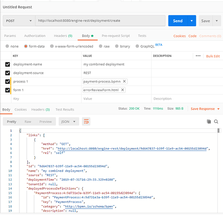The height and width of the screenshot is (215, 223).
Task: Open the POST method dropdown
Action: tap(19, 21)
